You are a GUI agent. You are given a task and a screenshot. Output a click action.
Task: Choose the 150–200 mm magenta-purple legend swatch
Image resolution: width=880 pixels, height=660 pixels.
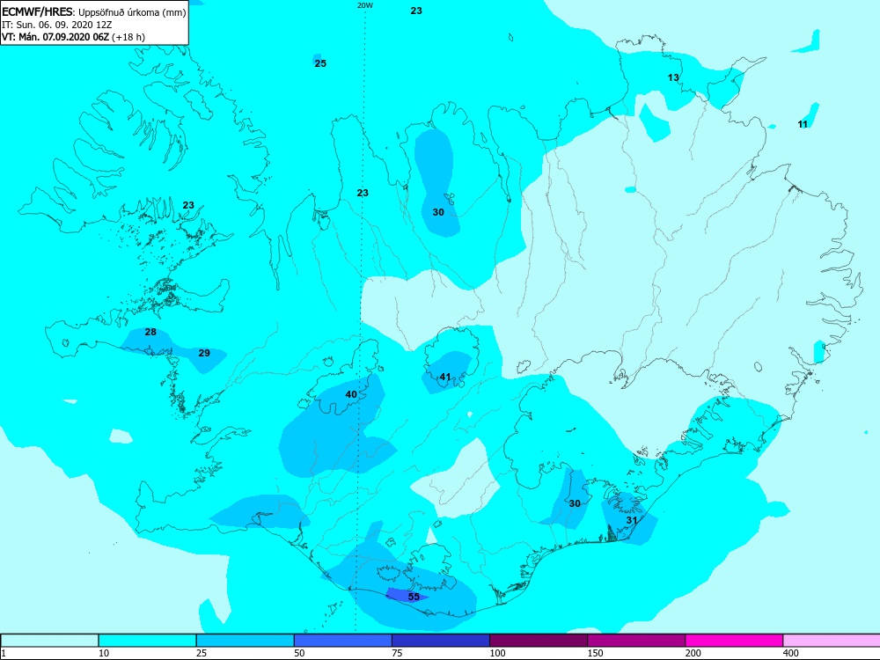coord(636,641)
